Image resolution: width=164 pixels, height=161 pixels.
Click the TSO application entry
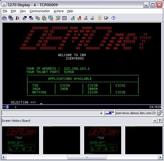tap(35, 85)
